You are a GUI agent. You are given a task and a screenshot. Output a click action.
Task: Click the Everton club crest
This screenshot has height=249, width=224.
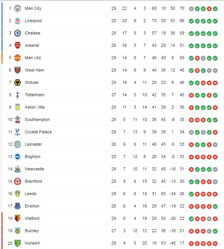click(17, 206)
